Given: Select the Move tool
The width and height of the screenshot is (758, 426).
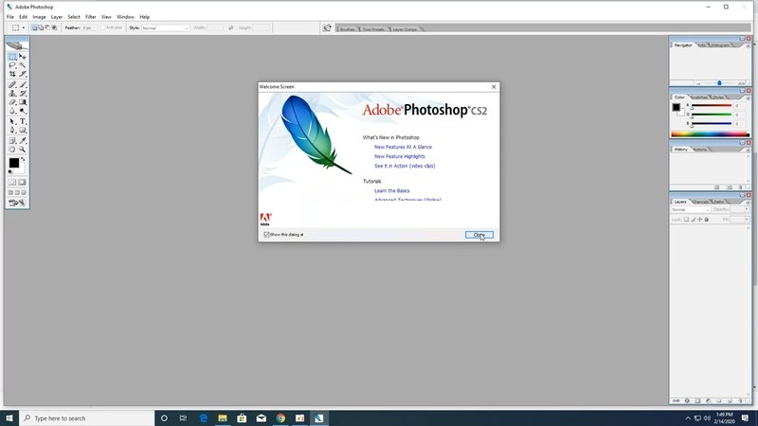Looking at the screenshot, I should click(22, 57).
